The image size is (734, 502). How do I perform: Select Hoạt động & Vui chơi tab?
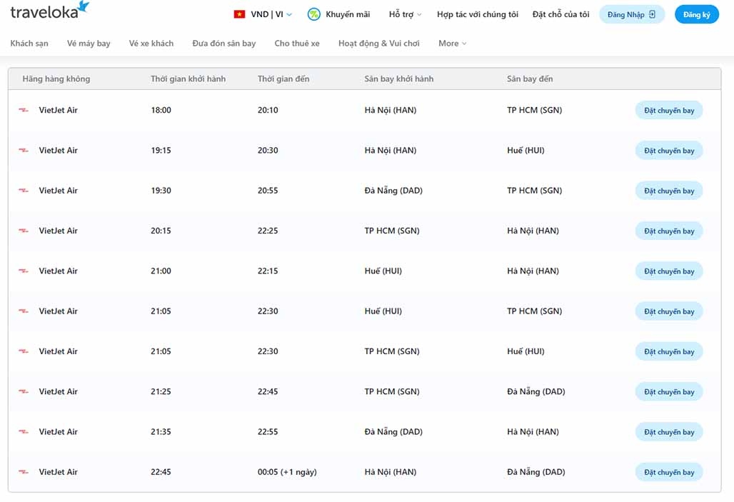[378, 43]
